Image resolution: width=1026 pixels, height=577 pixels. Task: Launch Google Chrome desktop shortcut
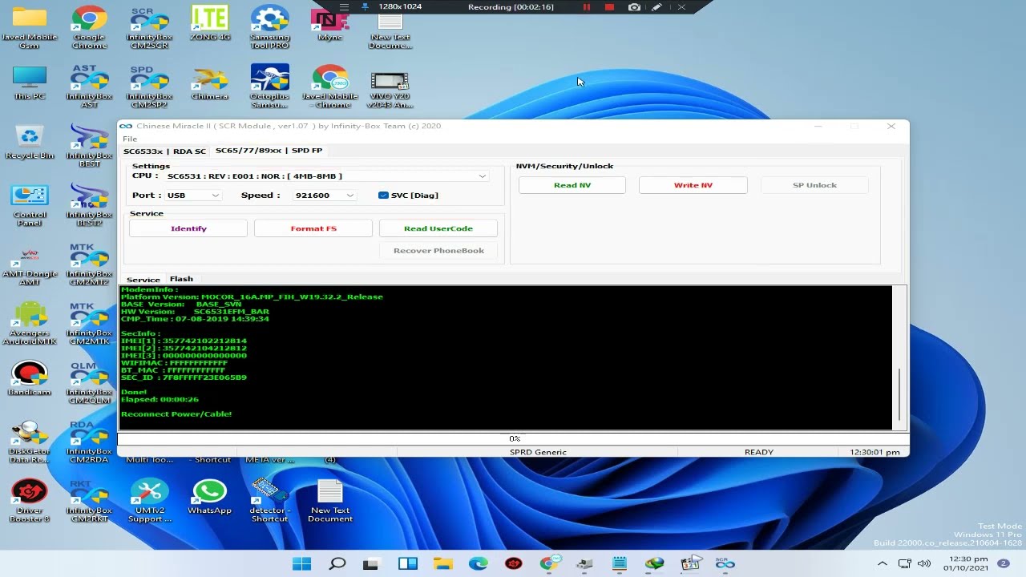coord(89,28)
